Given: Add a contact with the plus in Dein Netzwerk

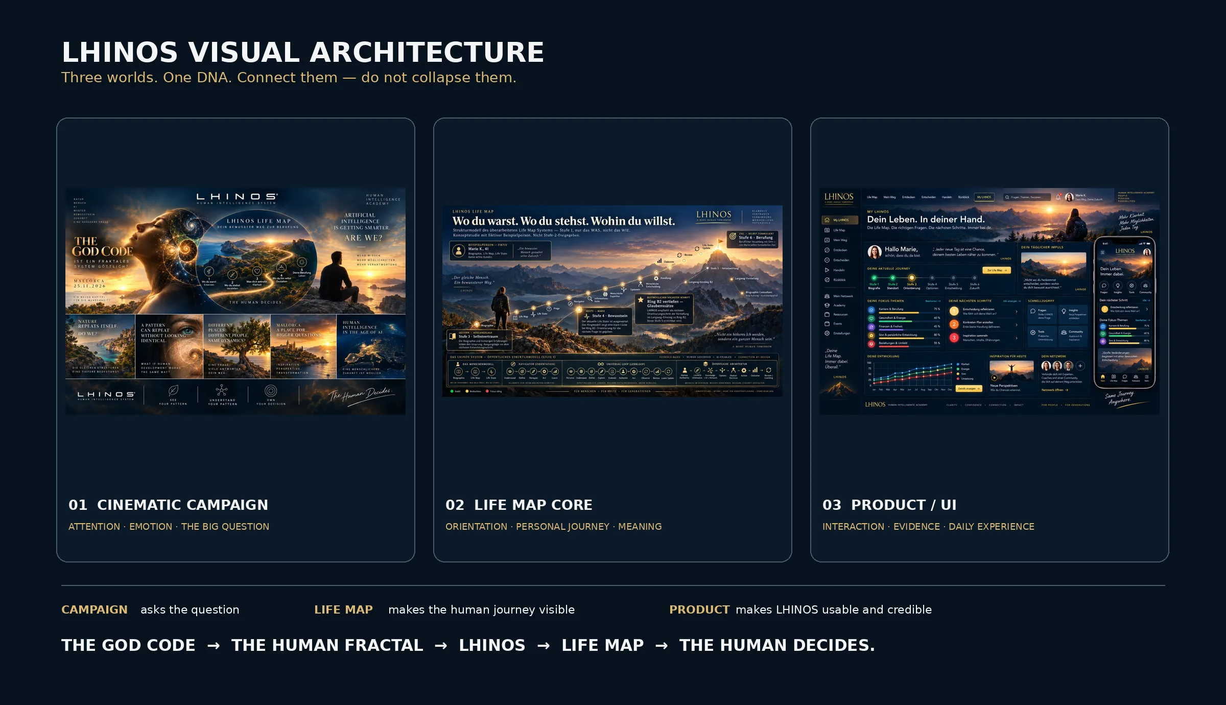Looking at the screenshot, I should [1080, 366].
